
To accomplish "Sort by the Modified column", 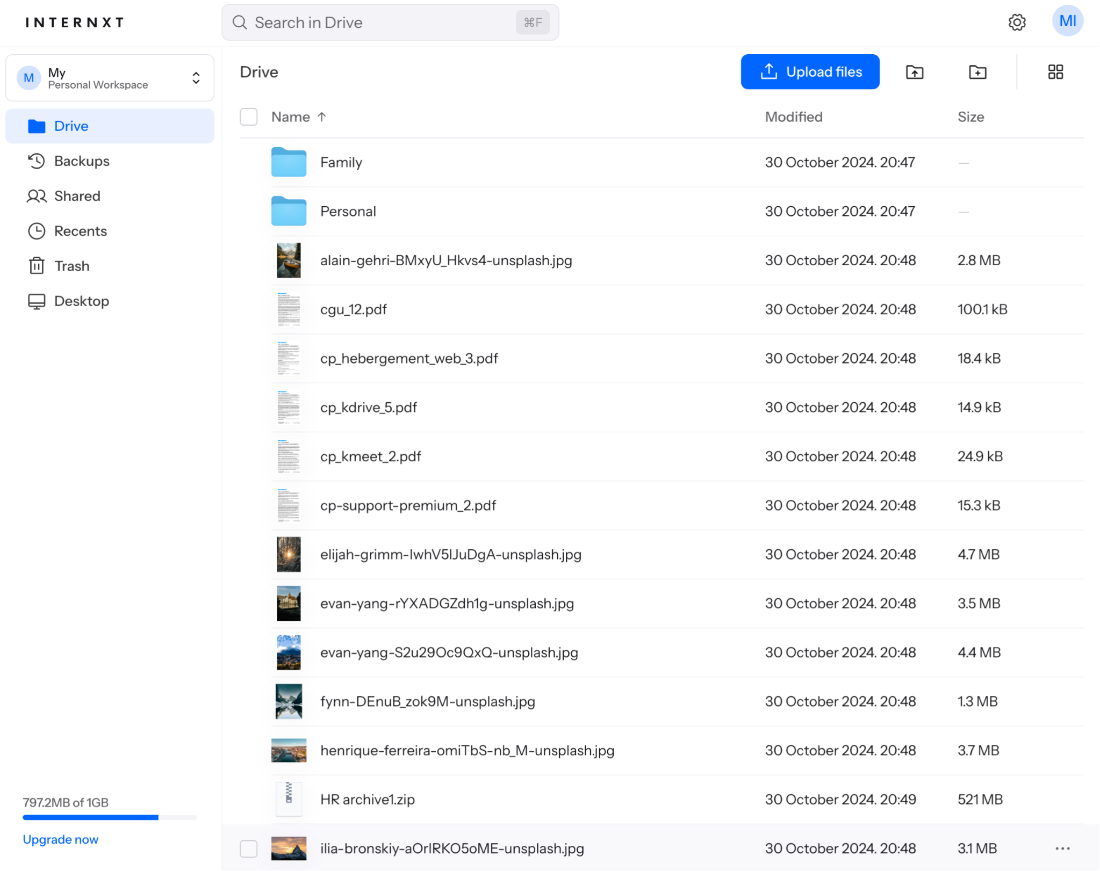I will tap(793, 117).
